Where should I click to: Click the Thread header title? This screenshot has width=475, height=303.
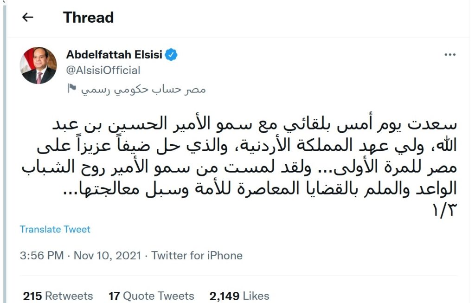(88, 18)
